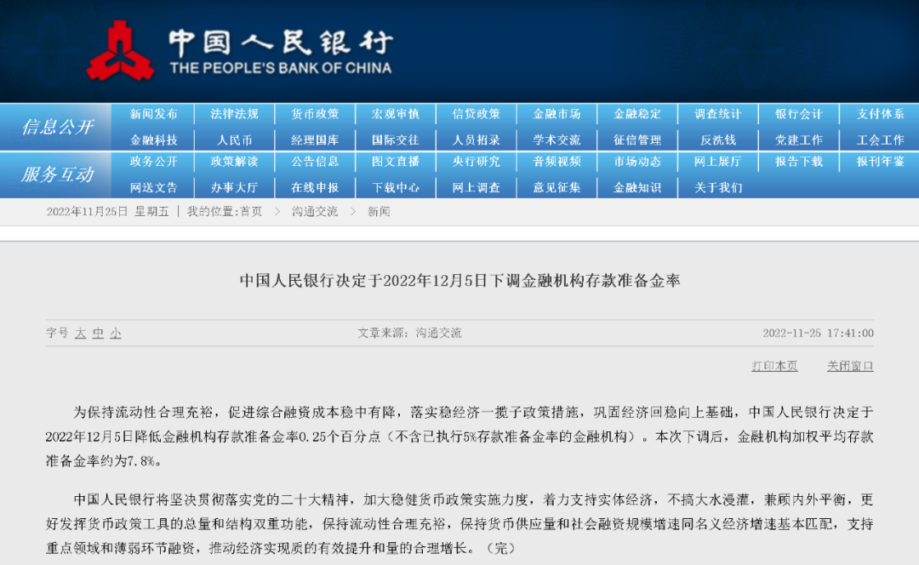Go to 沟通交流 in the breadcrumb
919x565 pixels.
click(315, 212)
